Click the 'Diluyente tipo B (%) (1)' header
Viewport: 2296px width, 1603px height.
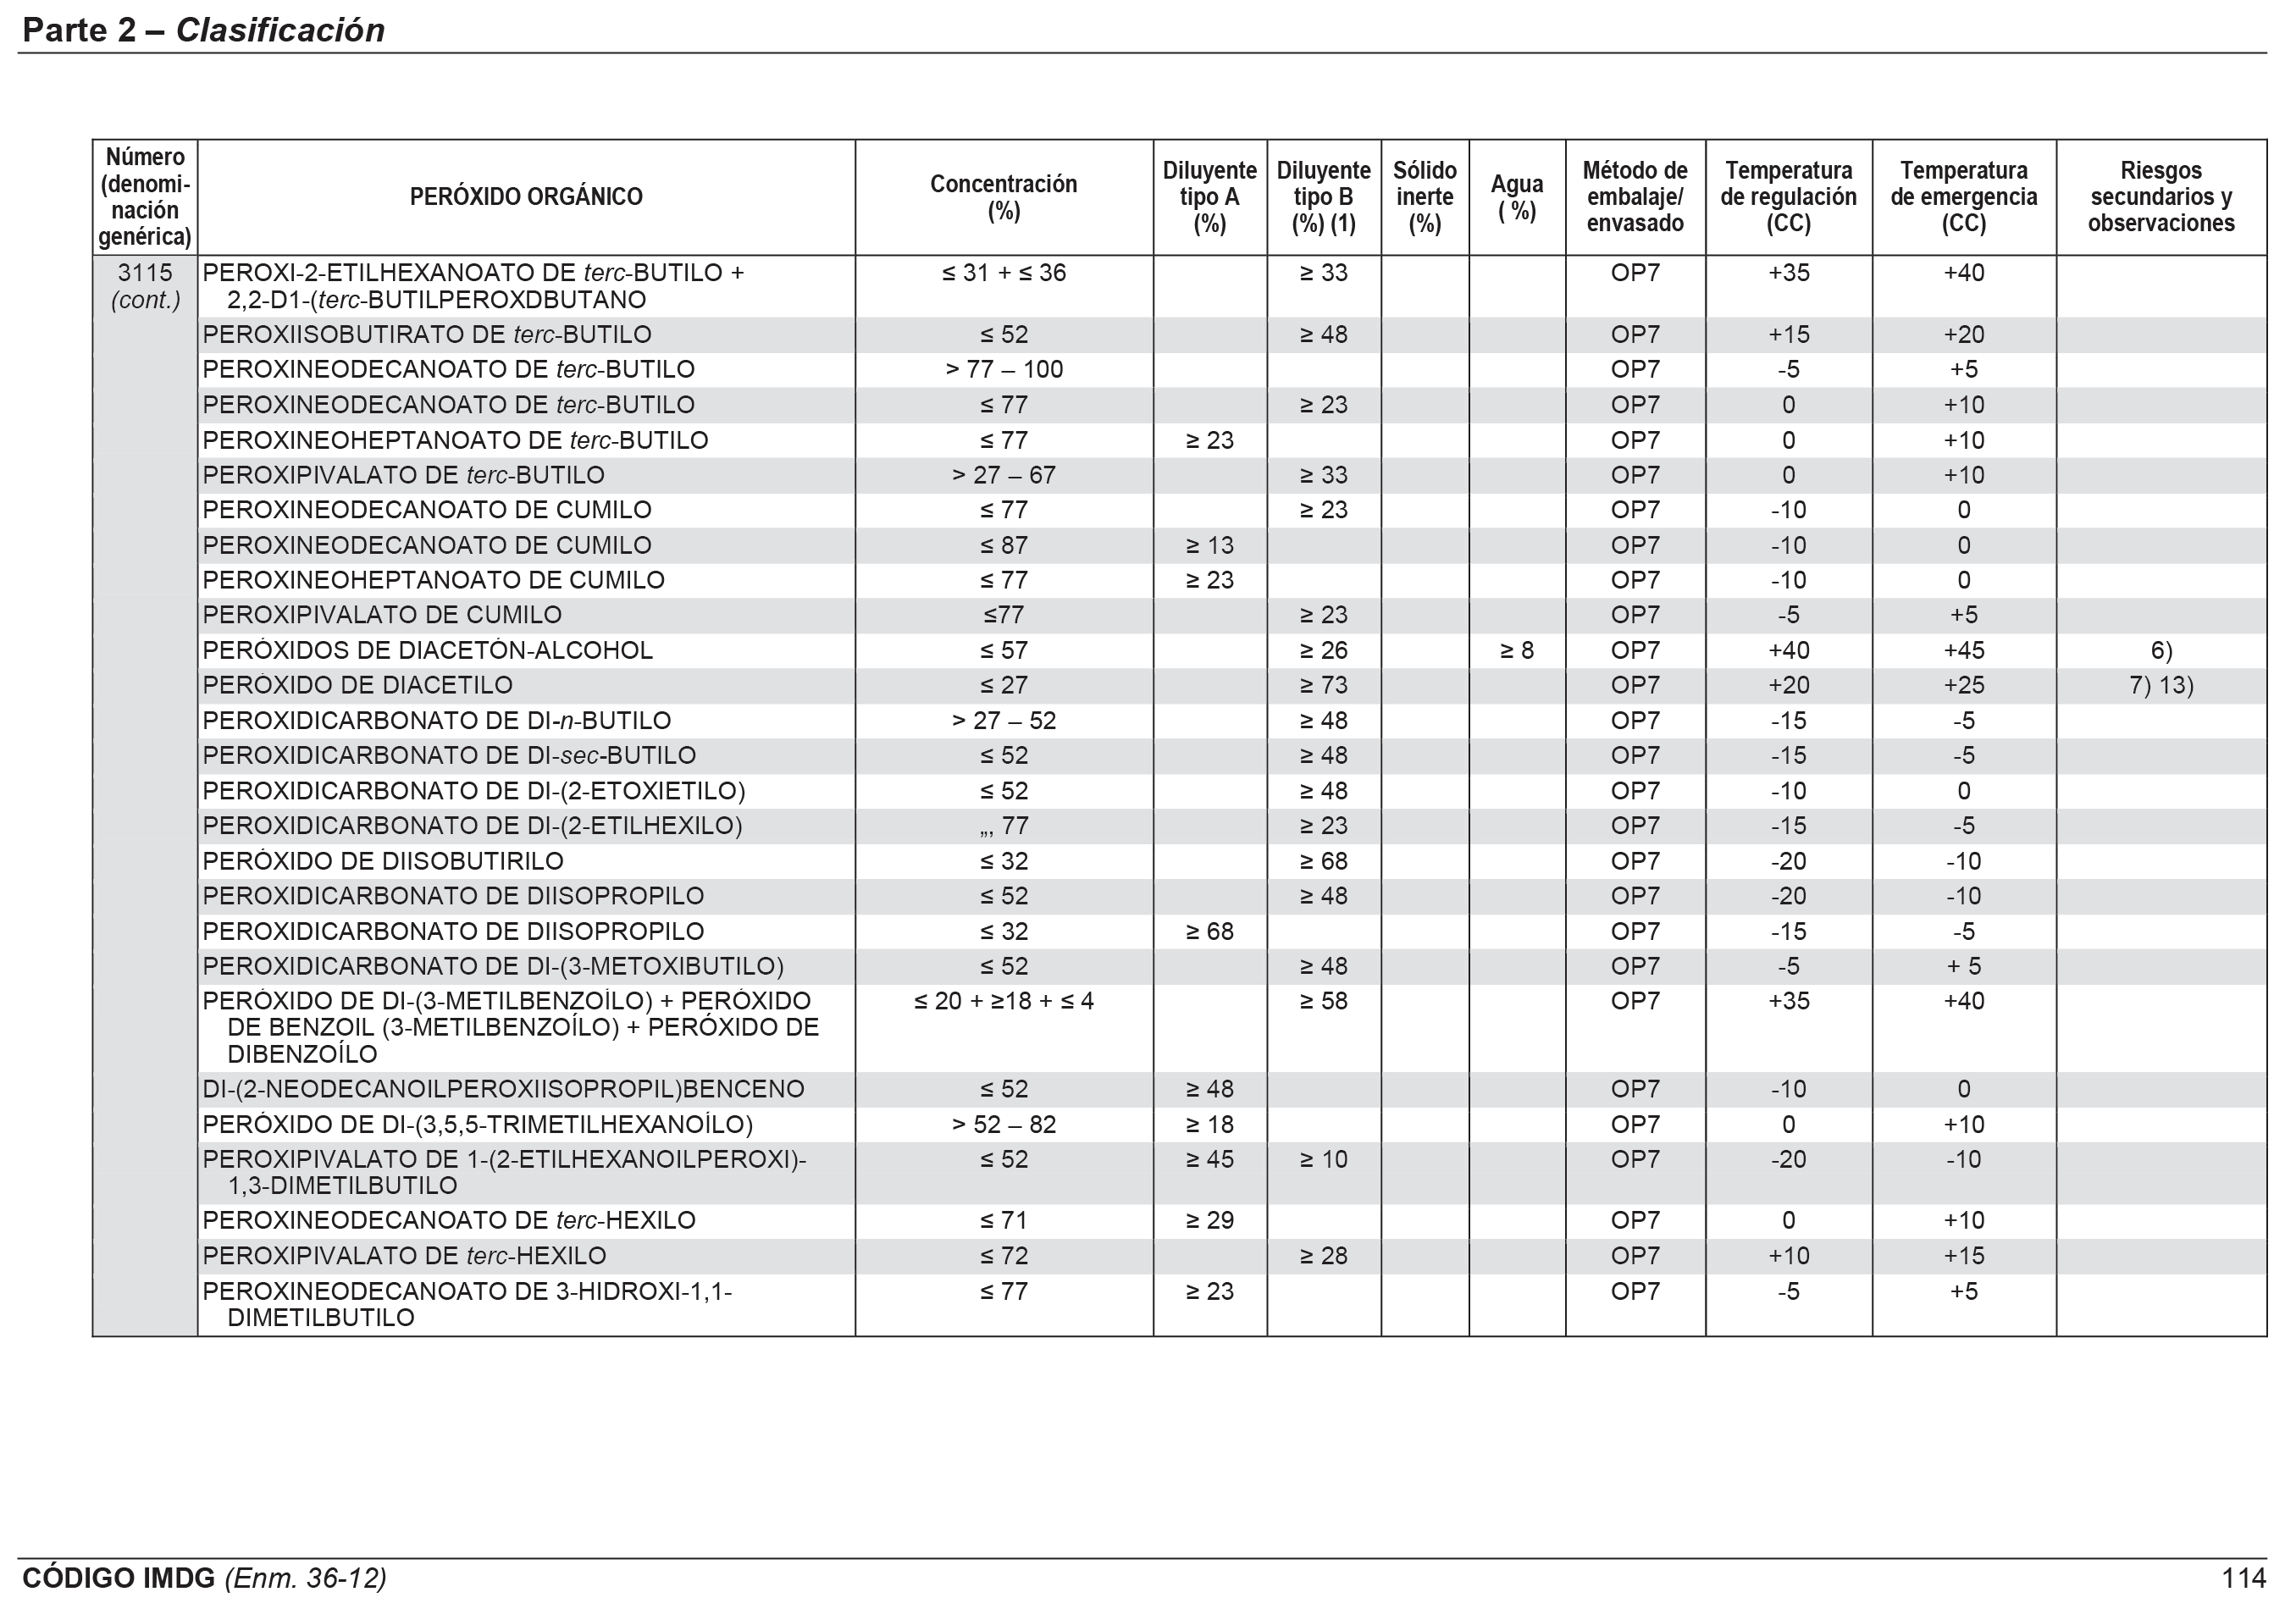(1324, 197)
